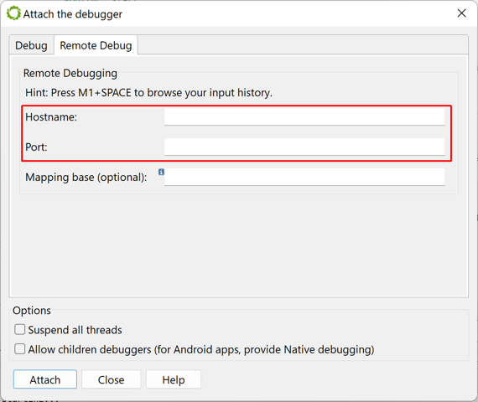Screen dimensions: 478x402
Task: Click inside the Port input field
Action: 304,147
